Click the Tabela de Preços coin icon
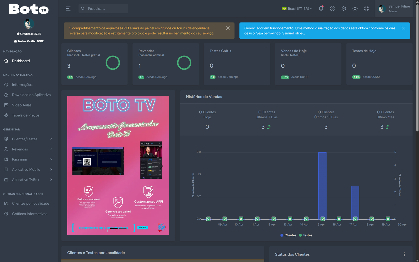The image size is (419, 262). (6, 115)
